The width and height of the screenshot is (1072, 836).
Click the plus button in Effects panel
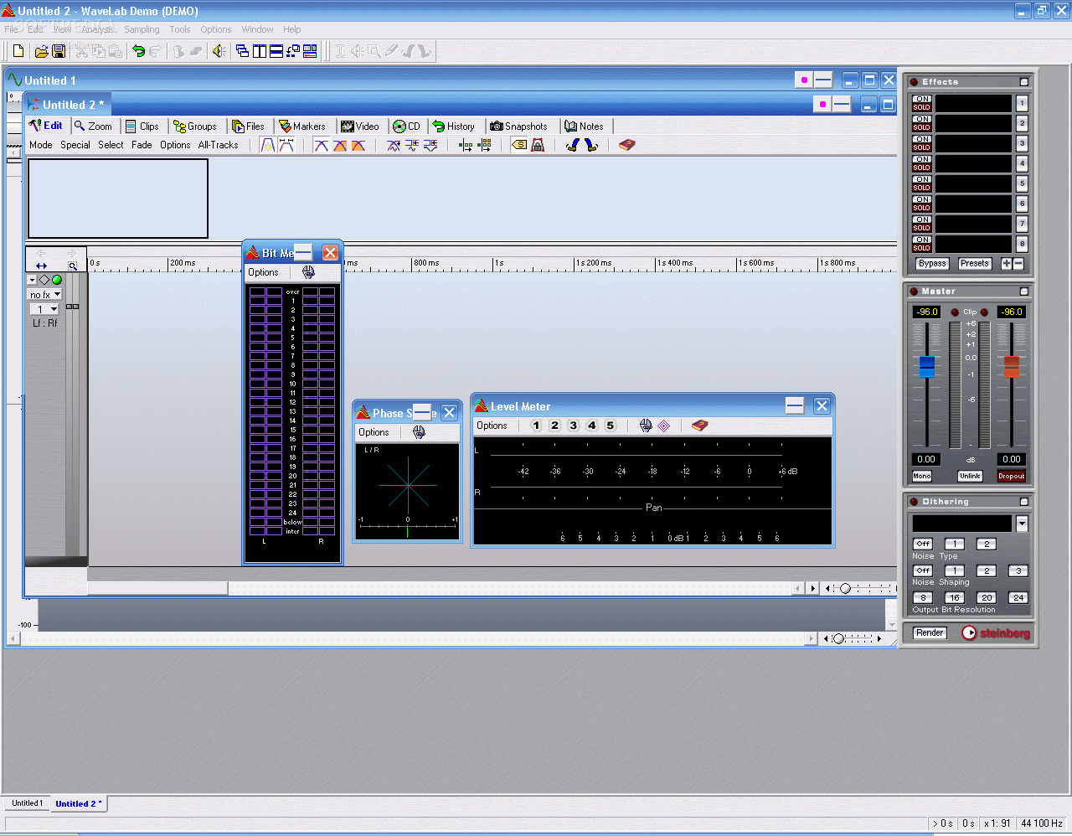1007,263
